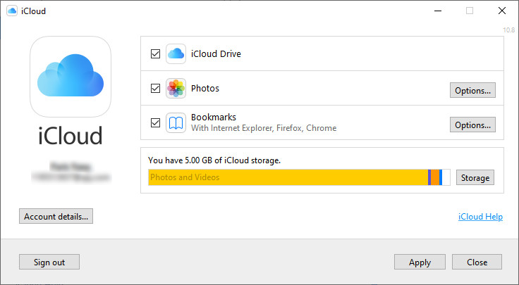Click the white free space segment in storage bar
The height and width of the screenshot is (285, 519).
pos(446,177)
